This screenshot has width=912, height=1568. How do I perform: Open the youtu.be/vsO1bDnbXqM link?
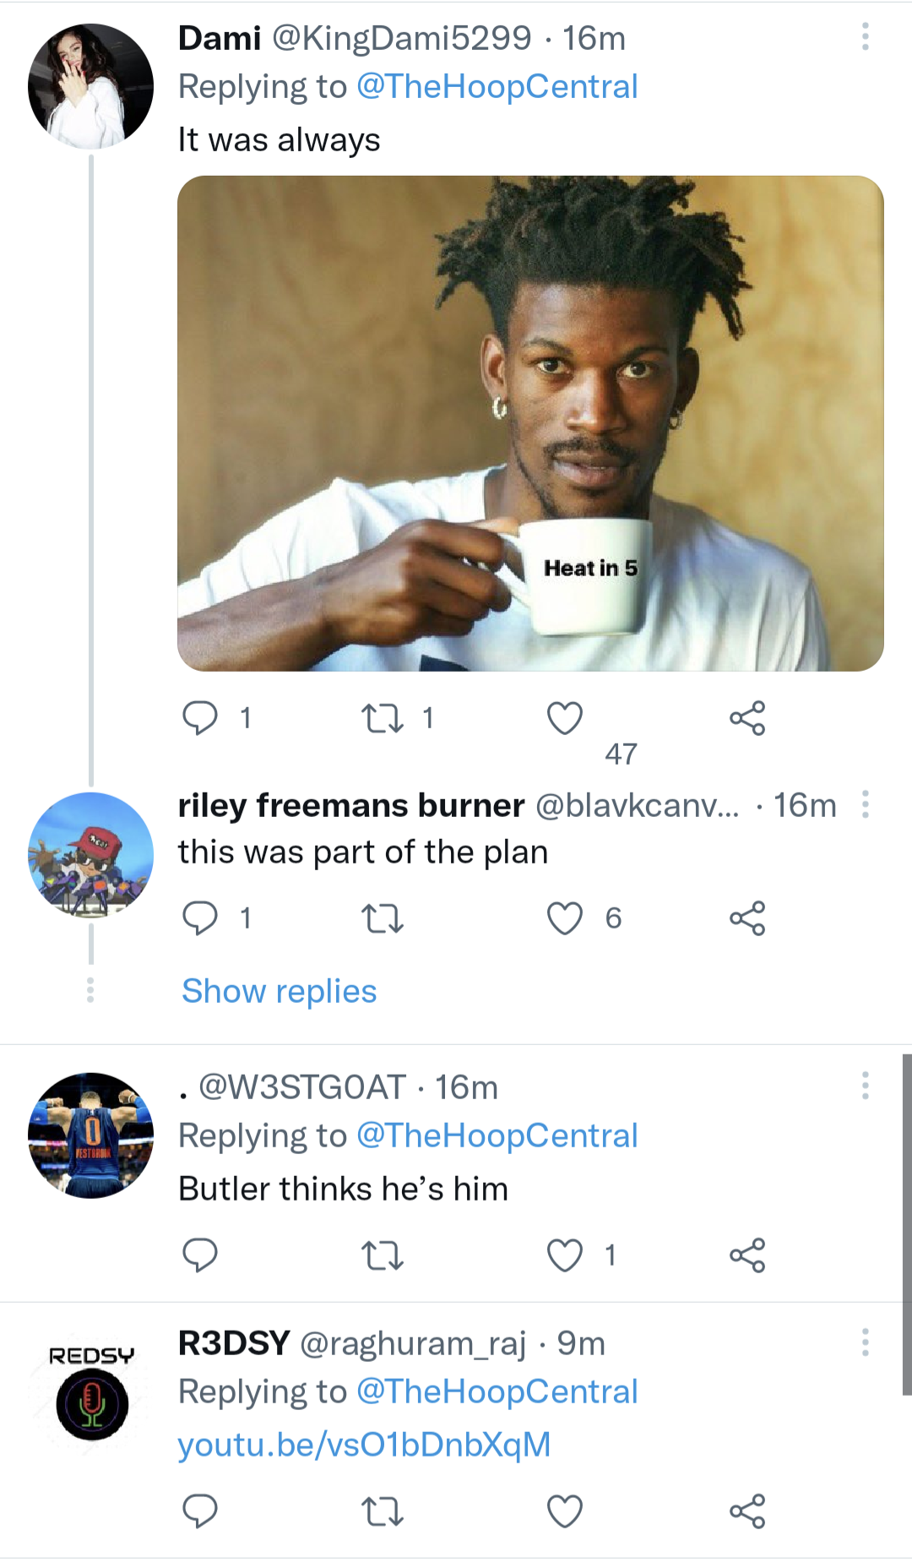364,1445
